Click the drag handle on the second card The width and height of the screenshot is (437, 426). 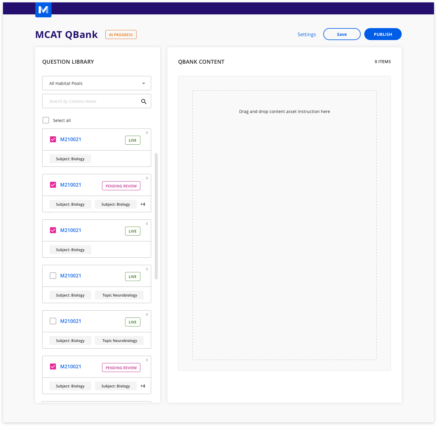coord(147,178)
